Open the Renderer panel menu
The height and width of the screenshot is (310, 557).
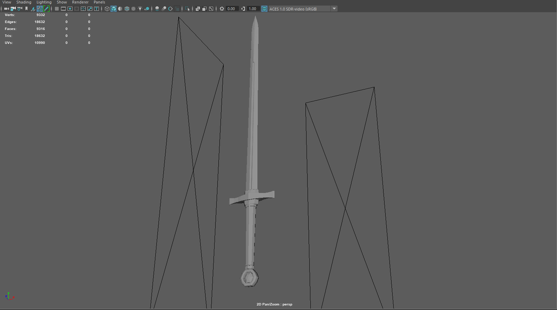tap(80, 2)
